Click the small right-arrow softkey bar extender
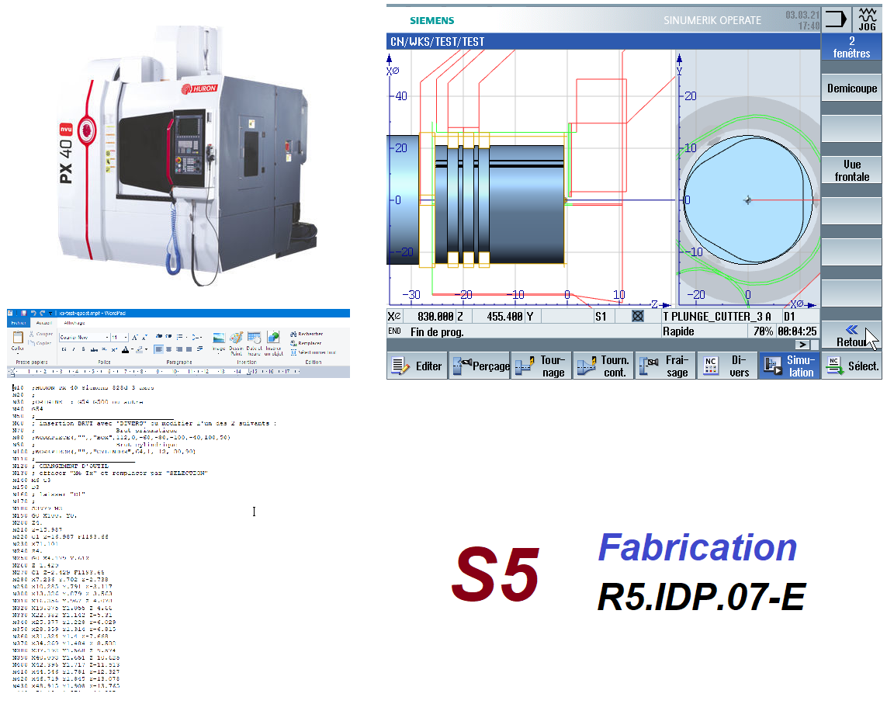The image size is (887, 711). [803, 345]
